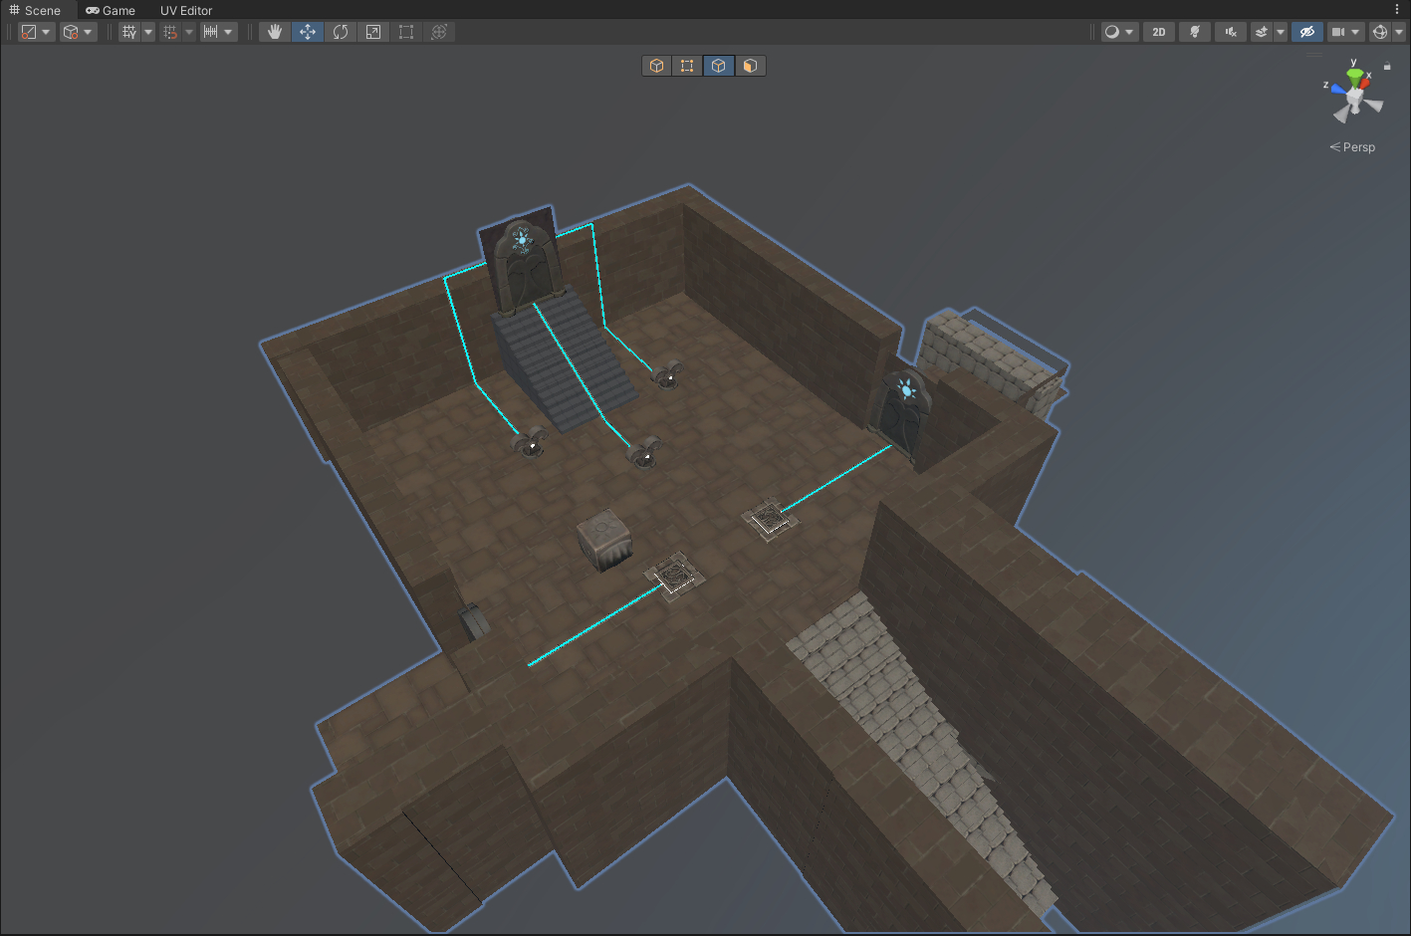1411x936 pixels.
Task: Open the scene camera settings dropdown
Action: click(x=1345, y=32)
